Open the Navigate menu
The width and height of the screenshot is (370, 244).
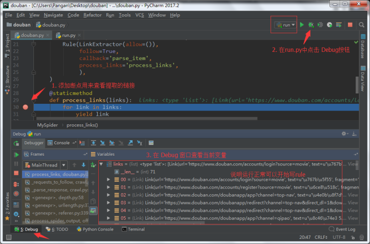click(53, 15)
